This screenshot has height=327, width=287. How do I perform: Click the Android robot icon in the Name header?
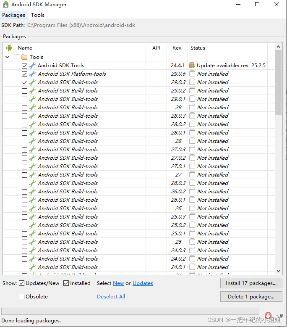click(x=9, y=48)
